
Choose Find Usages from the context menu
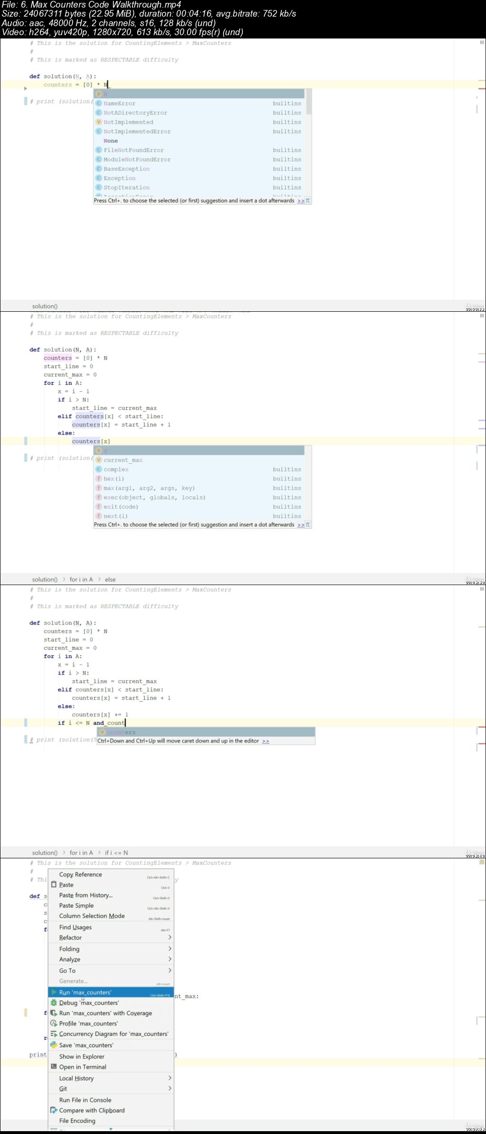(x=111, y=927)
